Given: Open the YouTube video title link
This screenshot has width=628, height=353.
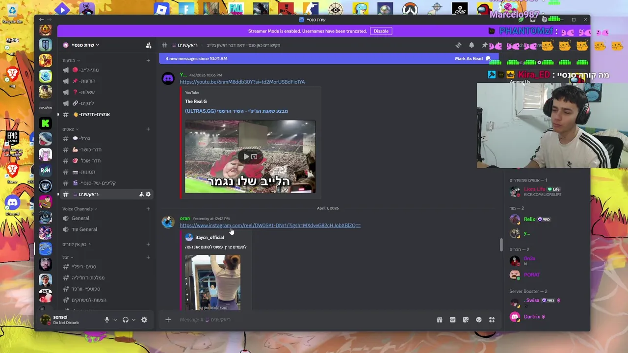Looking at the screenshot, I should [236, 111].
